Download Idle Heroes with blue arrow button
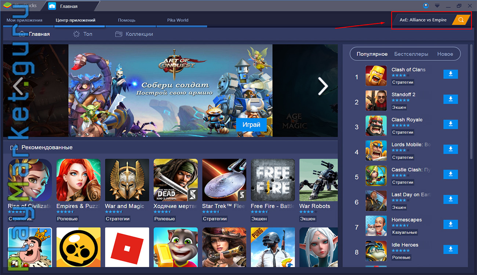477x275 pixels. [451, 249]
